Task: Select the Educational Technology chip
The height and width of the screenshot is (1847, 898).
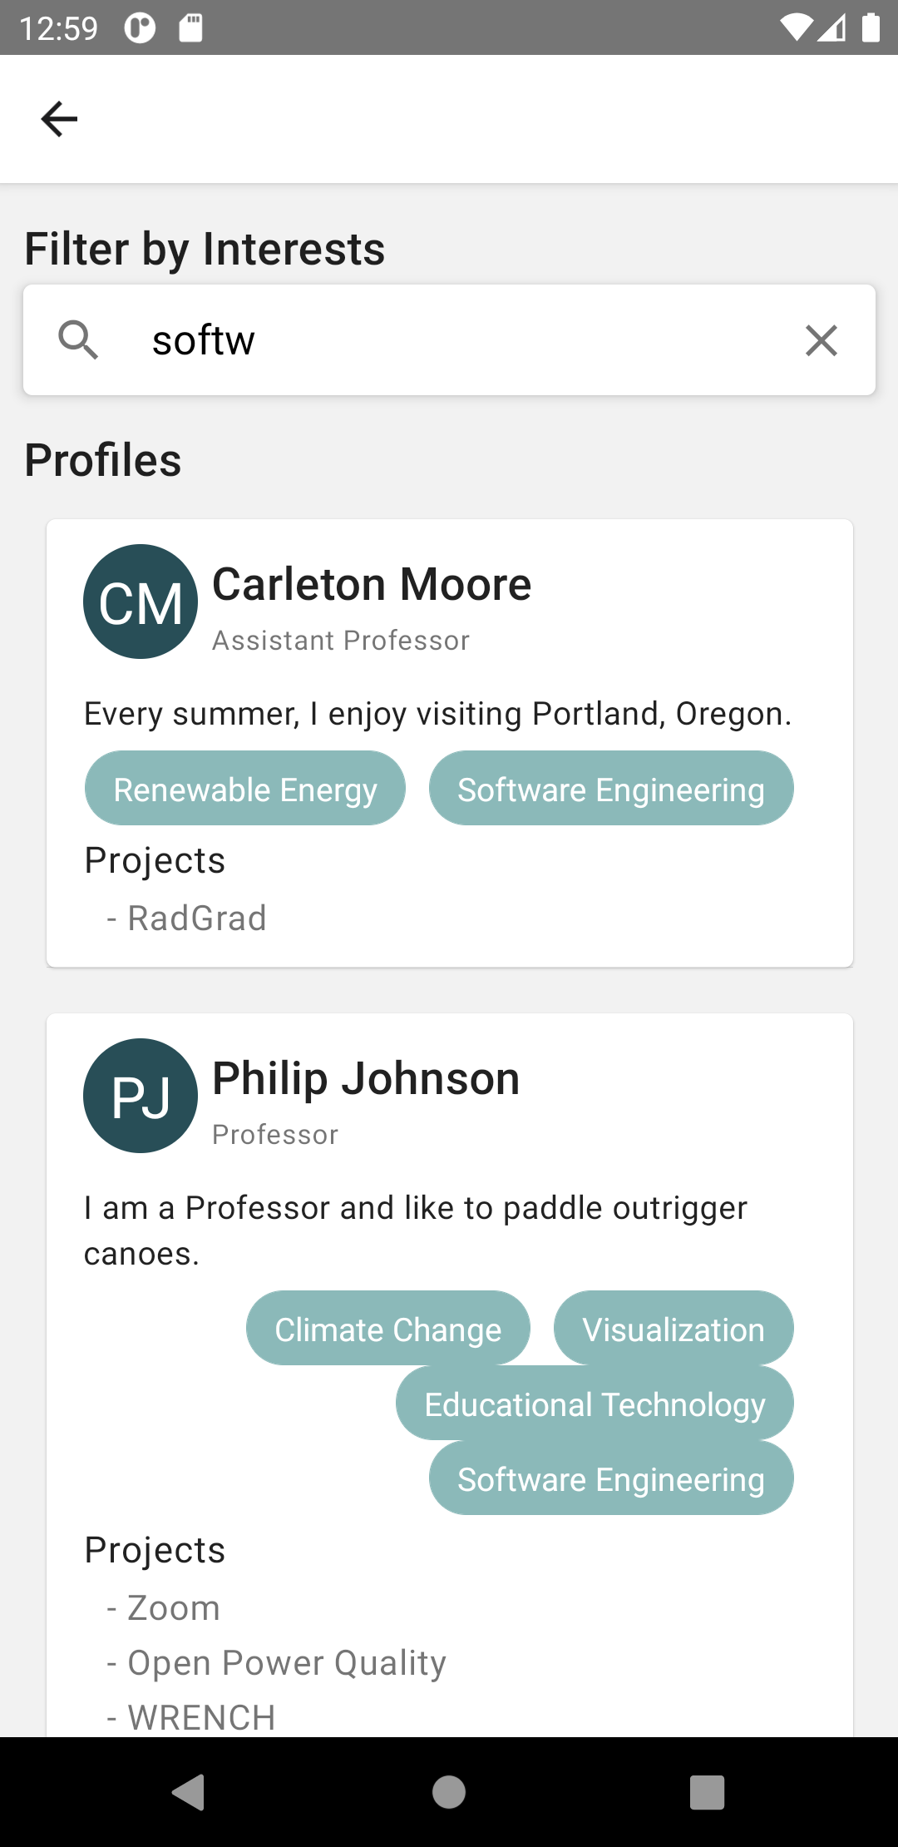Action: pos(595,1404)
